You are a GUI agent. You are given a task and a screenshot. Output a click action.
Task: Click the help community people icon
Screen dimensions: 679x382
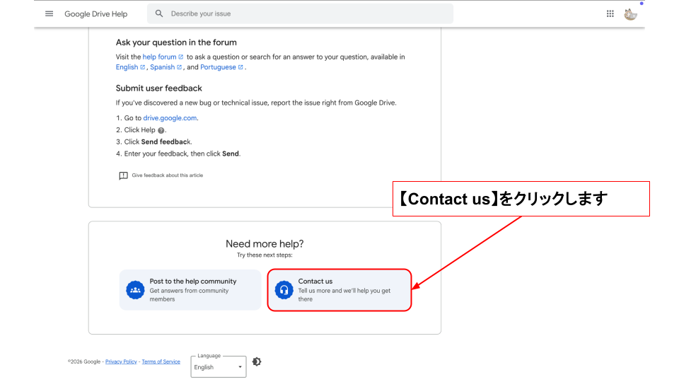(135, 290)
